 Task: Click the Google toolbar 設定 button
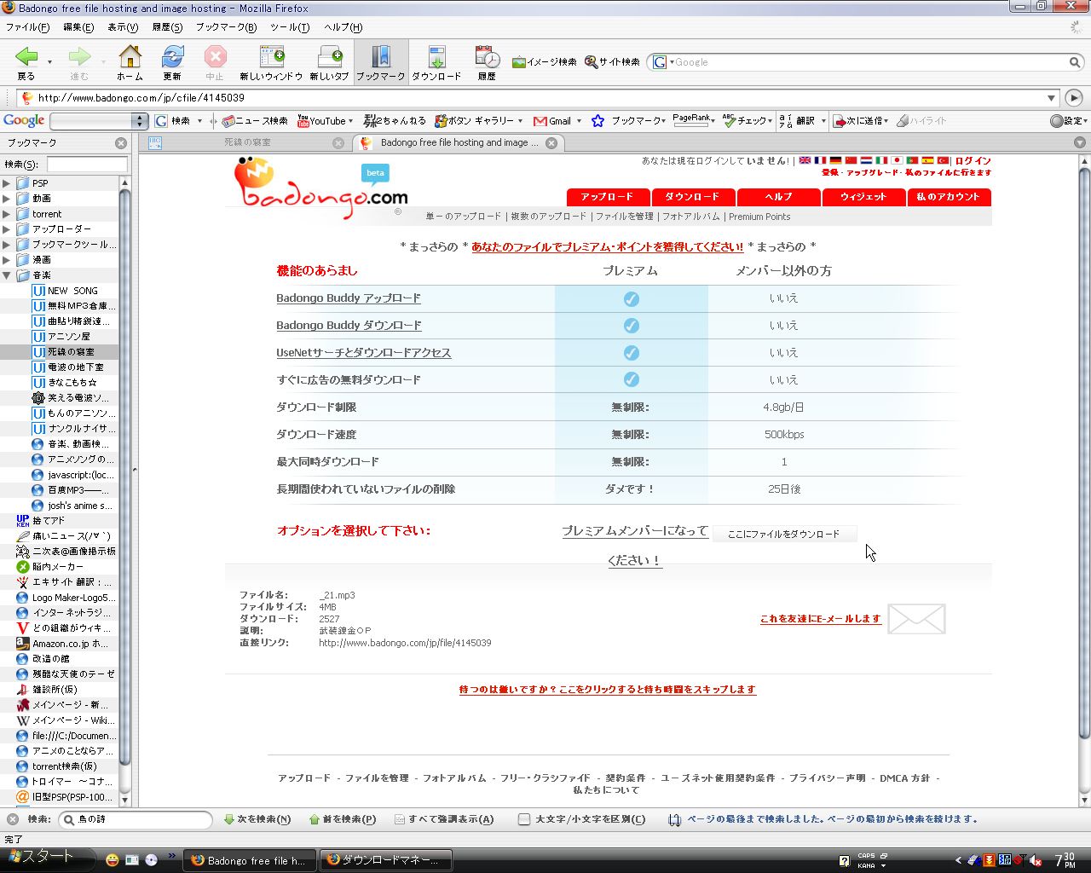click(1067, 121)
